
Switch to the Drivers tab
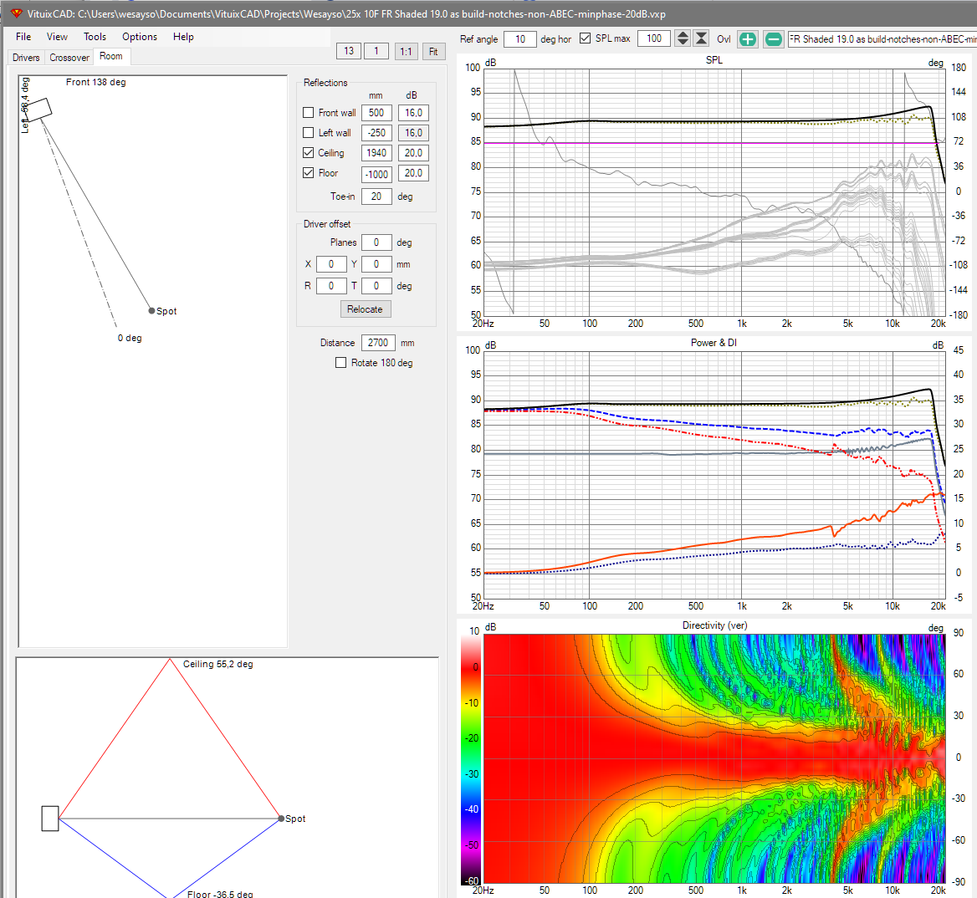(x=26, y=58)
